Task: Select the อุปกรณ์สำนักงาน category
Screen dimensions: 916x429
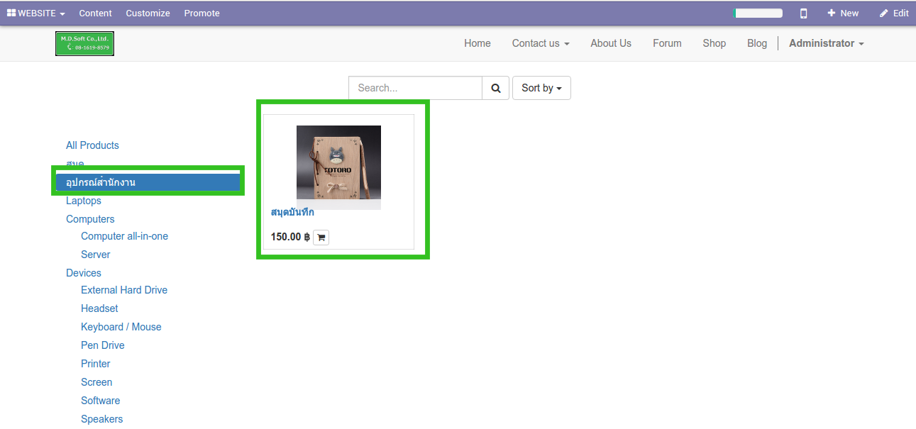Action: [x=148, y=182]
